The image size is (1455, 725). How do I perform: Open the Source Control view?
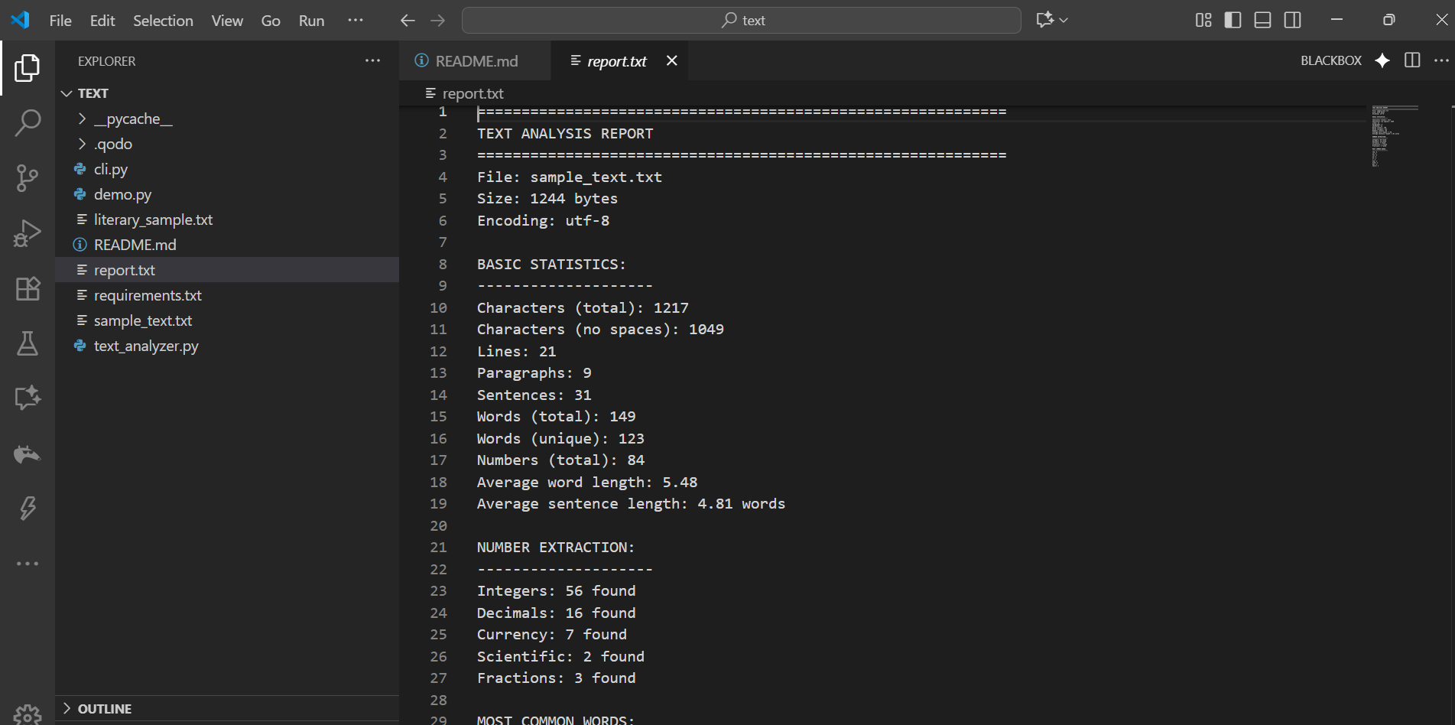pyautogui.click(x=28, y=177)
